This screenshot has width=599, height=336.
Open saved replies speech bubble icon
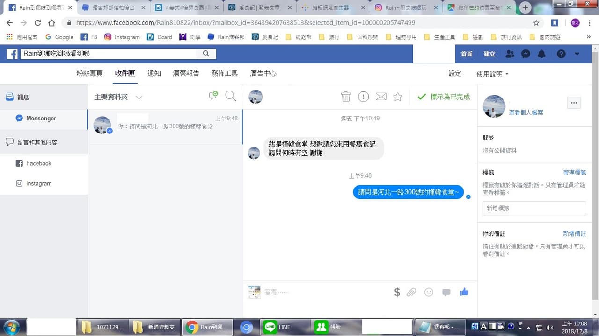pyautogui.click(x=446, y=292)
